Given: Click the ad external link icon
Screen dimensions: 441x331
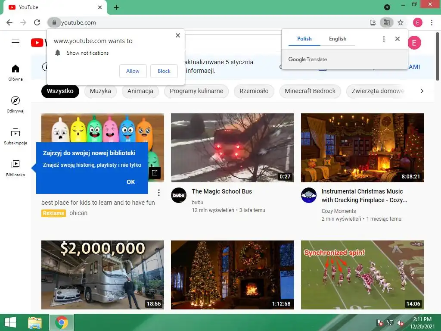Looking at the screenshot, I should (x=155, y=173).
